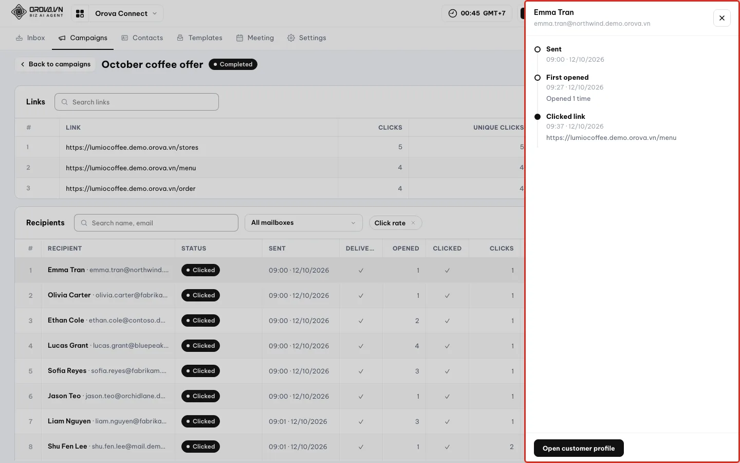Open the Settings tab
Screen dimensions: 740x463
pos(306,38)
